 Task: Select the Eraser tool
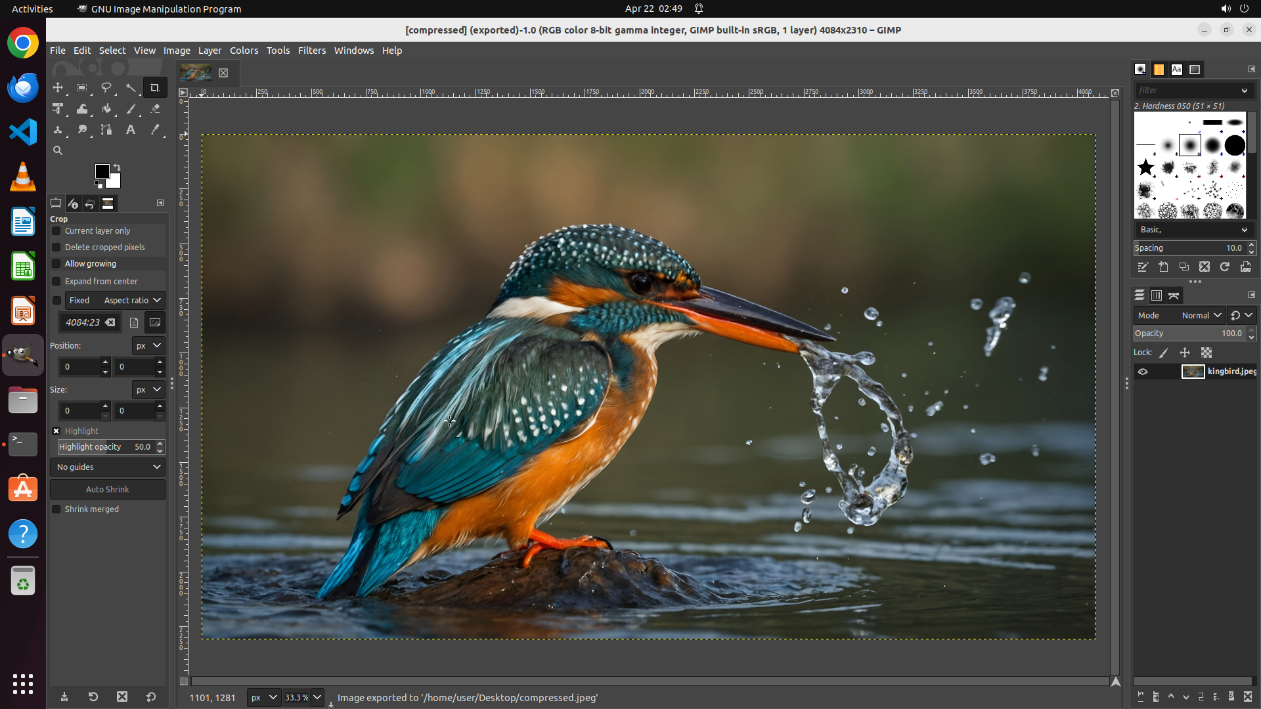pyautogui.click(x=155, y=109)
